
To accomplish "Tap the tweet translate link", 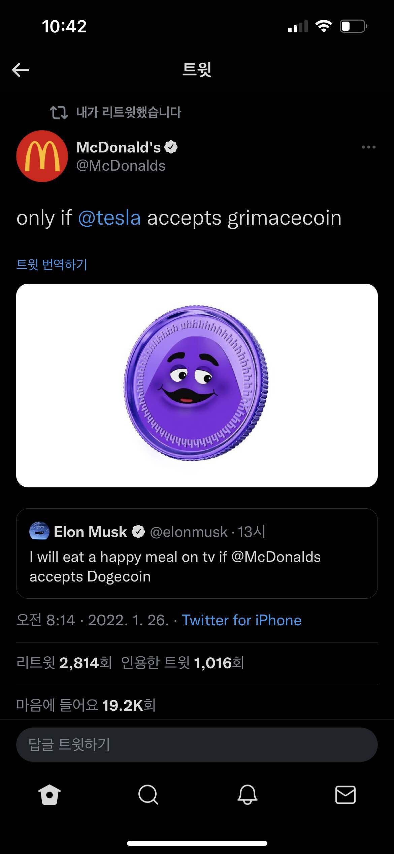I will click(x=52, y=264).
